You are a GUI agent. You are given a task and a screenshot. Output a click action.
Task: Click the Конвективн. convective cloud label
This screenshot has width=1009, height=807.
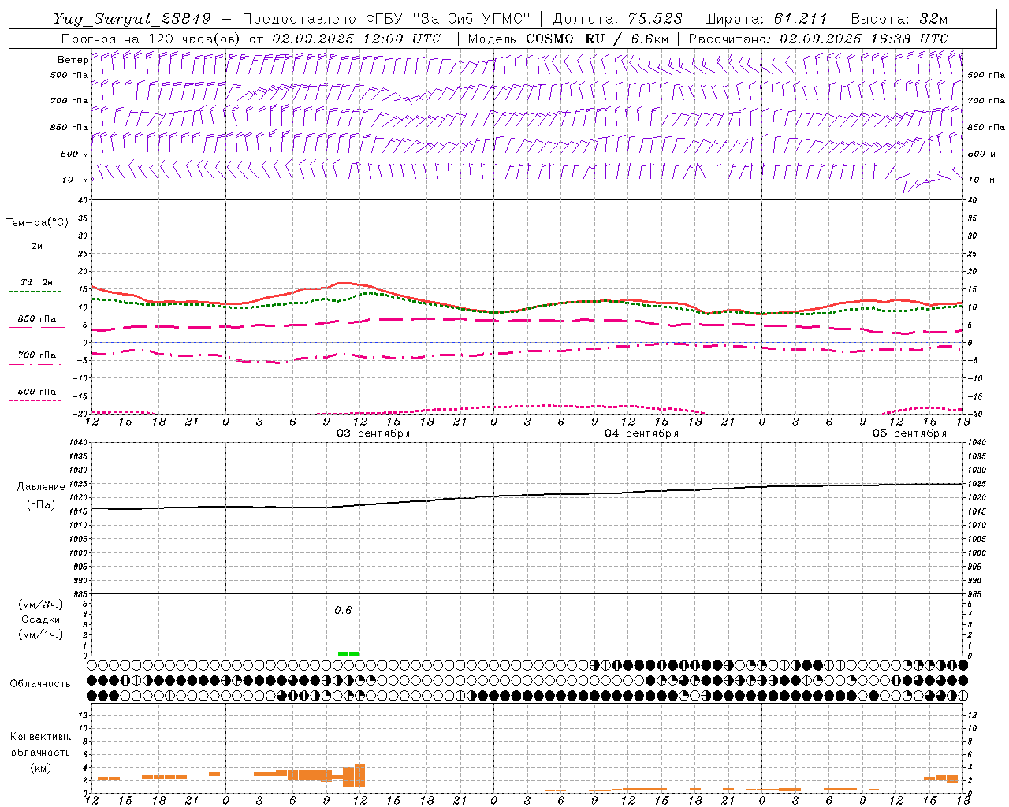click(40, 737)
